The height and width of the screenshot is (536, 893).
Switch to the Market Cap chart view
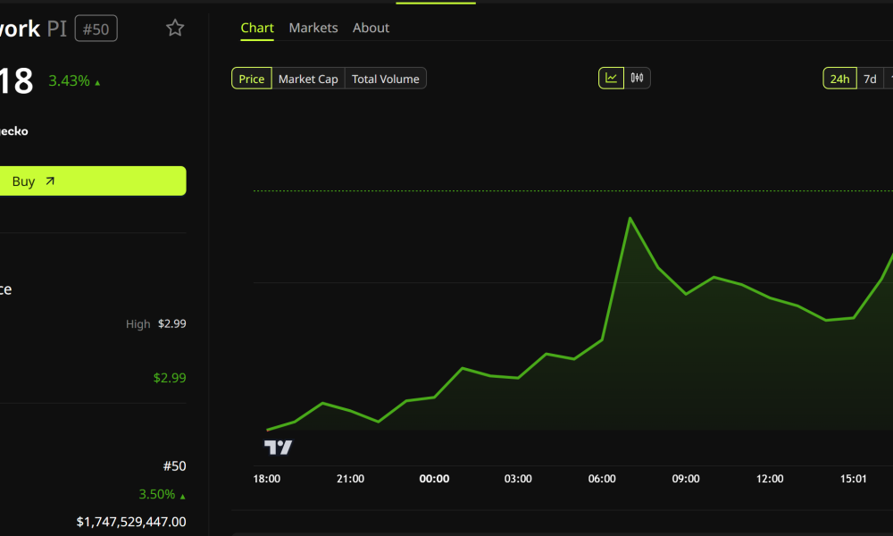[308, 78]
